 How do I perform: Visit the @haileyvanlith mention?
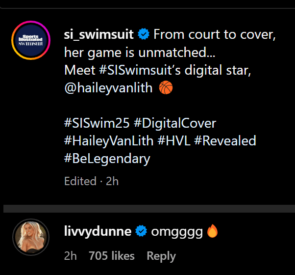109,87
